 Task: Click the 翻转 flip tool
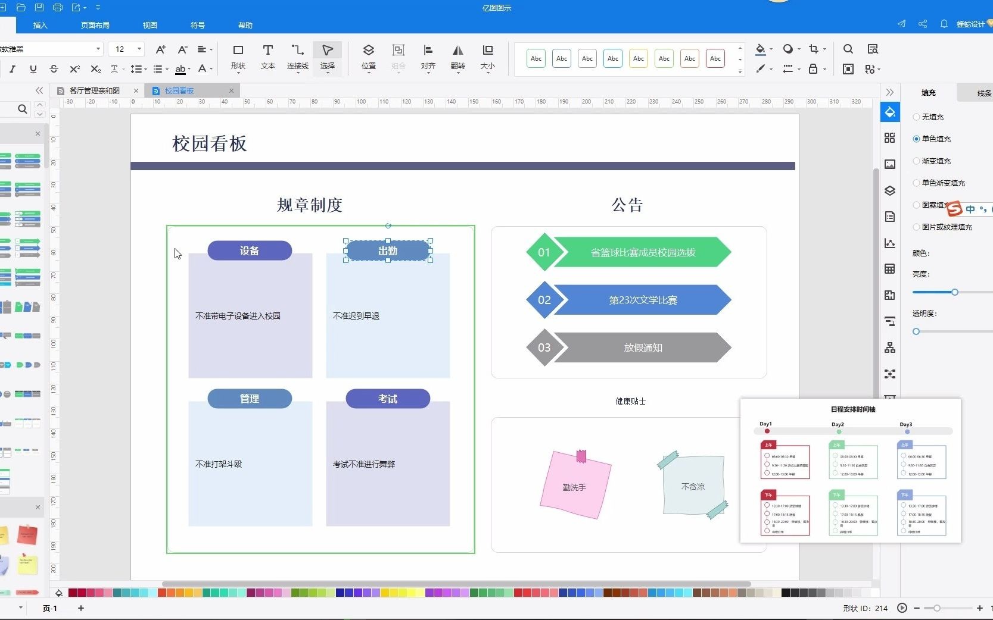coord(457,58)
